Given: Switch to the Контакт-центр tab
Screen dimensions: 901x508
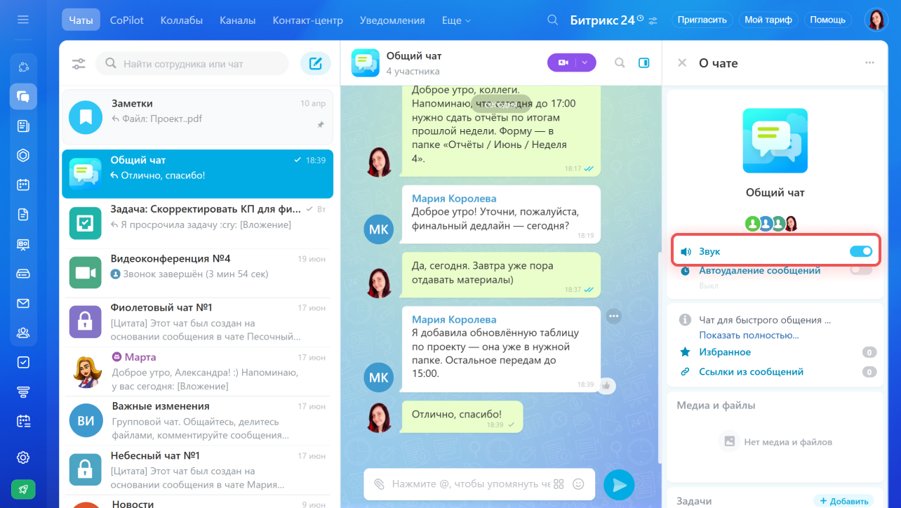Looking at the screenshot, I should click(x=308, y=20).
